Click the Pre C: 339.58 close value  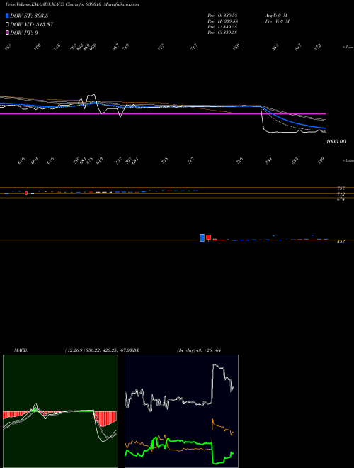point(222,33)
